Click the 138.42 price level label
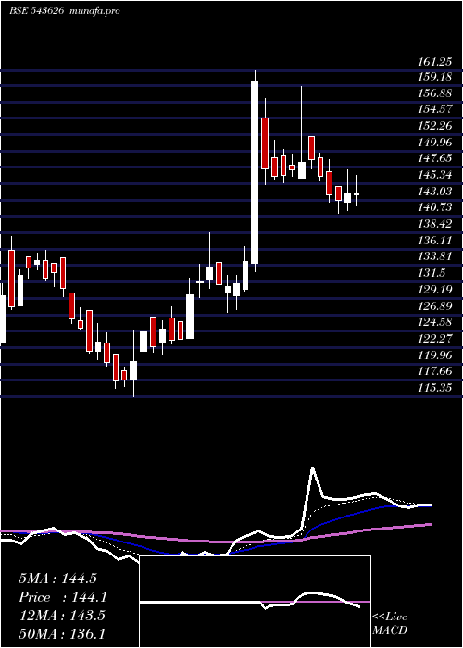The height and width of the screenshot is (648, 463). pos(435,224)
